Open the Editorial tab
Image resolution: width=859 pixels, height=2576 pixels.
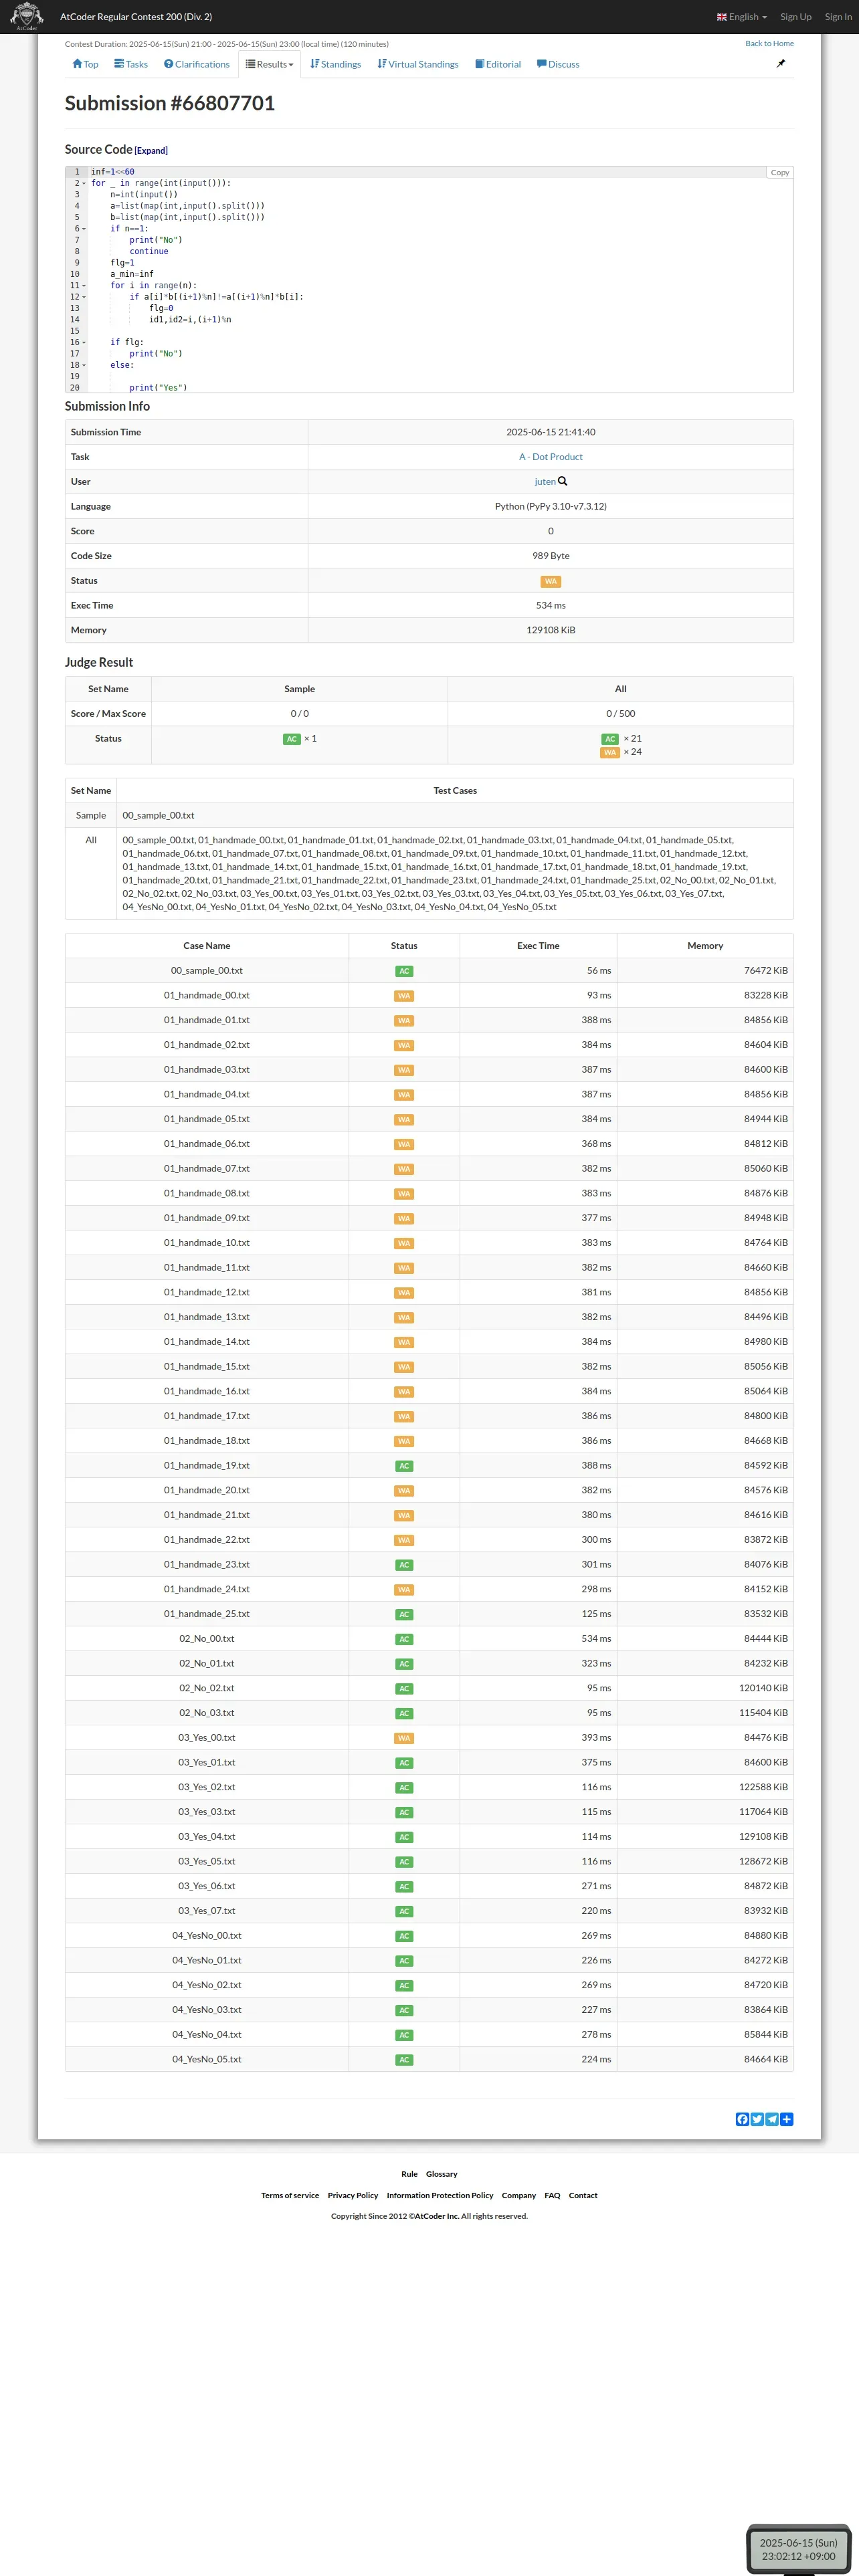coord(498,64)
